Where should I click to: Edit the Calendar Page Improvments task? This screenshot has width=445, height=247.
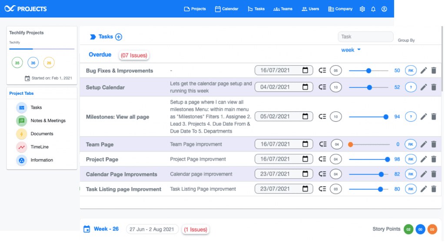pos(423,174)
